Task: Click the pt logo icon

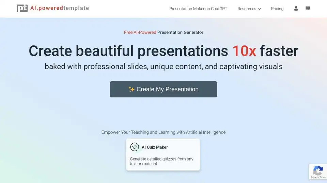Action: coord(22,8)
